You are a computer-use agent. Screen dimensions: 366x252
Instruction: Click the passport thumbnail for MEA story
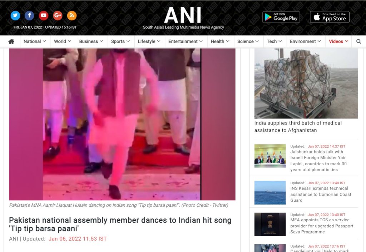[x=270, y=224]
